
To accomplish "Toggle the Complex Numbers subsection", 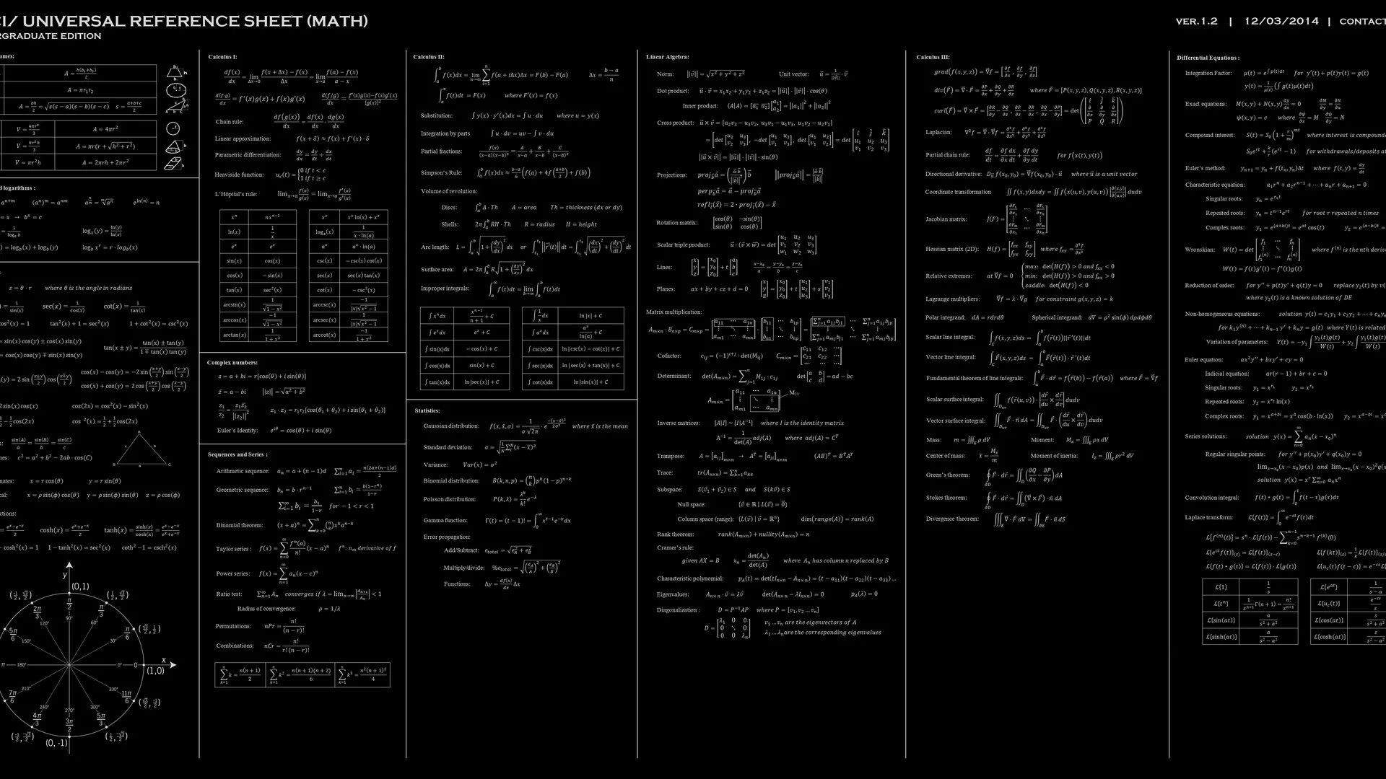I will coord(232,362).
